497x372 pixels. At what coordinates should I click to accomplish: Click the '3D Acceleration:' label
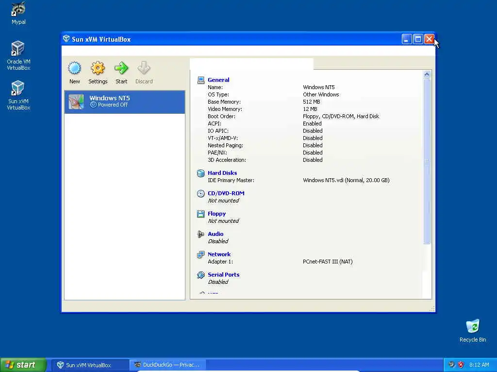[227, 160]
